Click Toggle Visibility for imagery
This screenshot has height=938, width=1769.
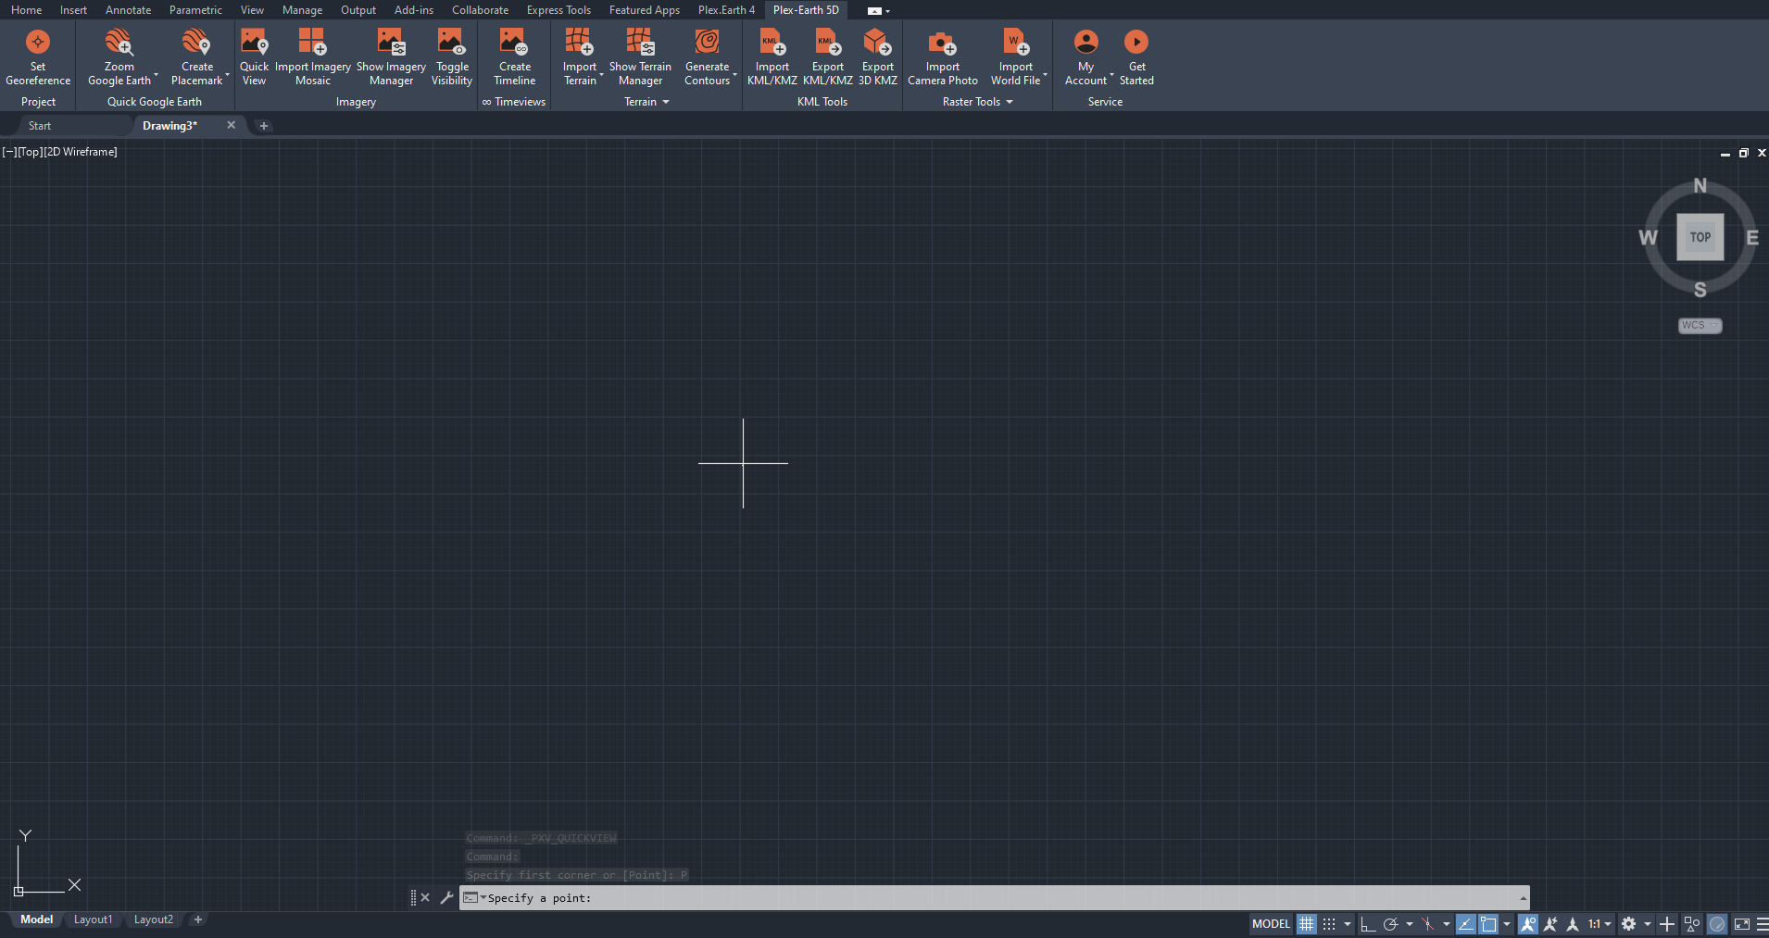click(x=452, y=57)
